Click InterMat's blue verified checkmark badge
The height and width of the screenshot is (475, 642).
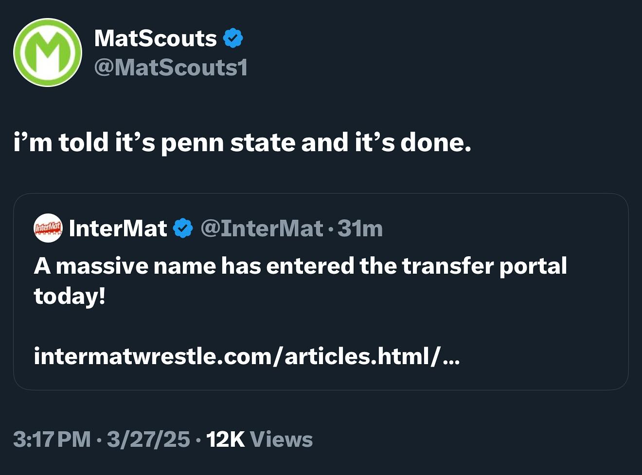point(183,228)
